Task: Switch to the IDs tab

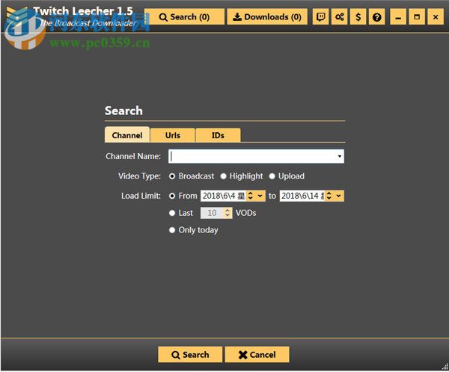Action: pyautogui.click(x=218, y=135)
